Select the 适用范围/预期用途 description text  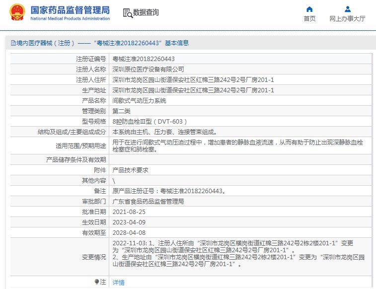point(237,146)
